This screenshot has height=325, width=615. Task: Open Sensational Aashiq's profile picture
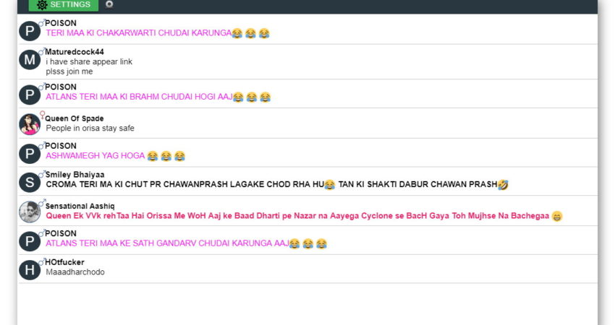(30, 212)
